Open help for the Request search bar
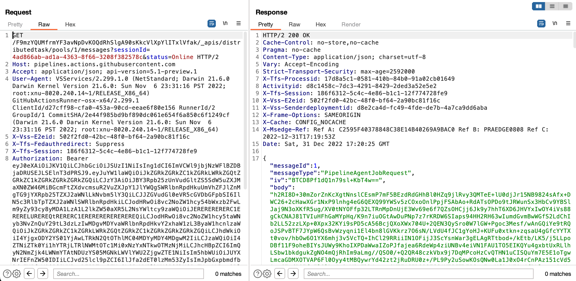This screenshot has height=281, width=576. click(x=8, y=273)
